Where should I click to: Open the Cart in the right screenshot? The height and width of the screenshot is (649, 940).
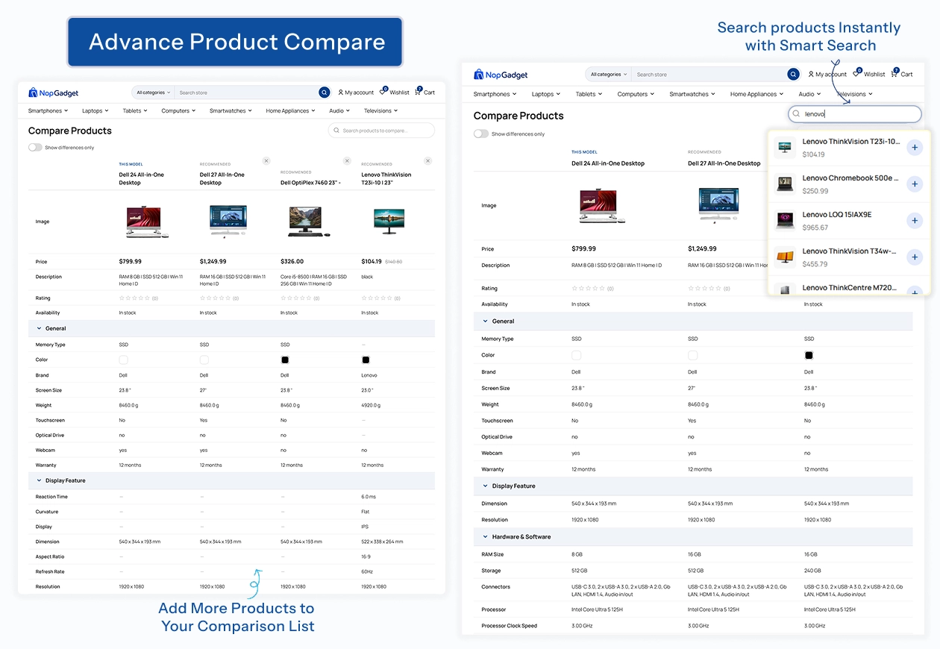901,73
